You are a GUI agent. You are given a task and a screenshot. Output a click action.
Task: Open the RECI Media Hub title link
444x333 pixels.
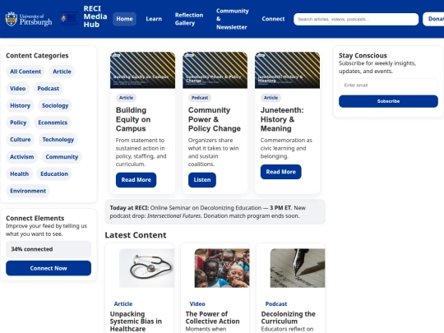95,16
